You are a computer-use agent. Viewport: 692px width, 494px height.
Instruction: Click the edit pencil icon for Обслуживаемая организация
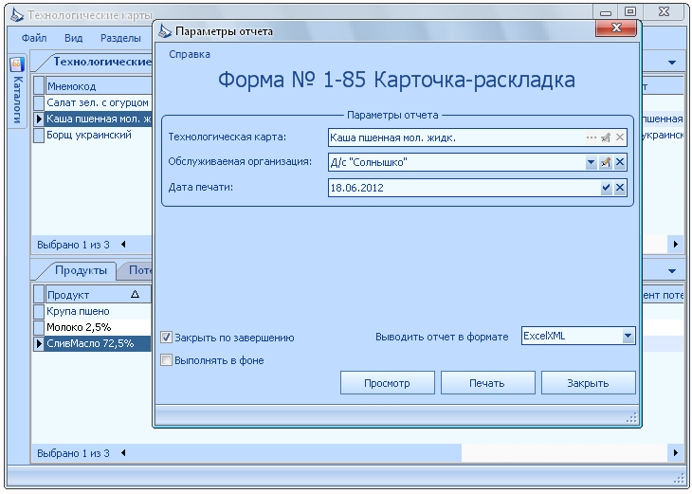(606, 162)
